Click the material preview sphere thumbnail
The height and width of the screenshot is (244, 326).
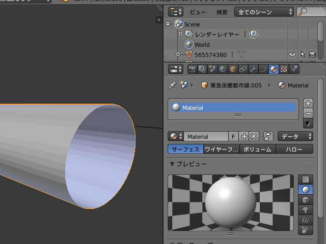pos(231,203)
